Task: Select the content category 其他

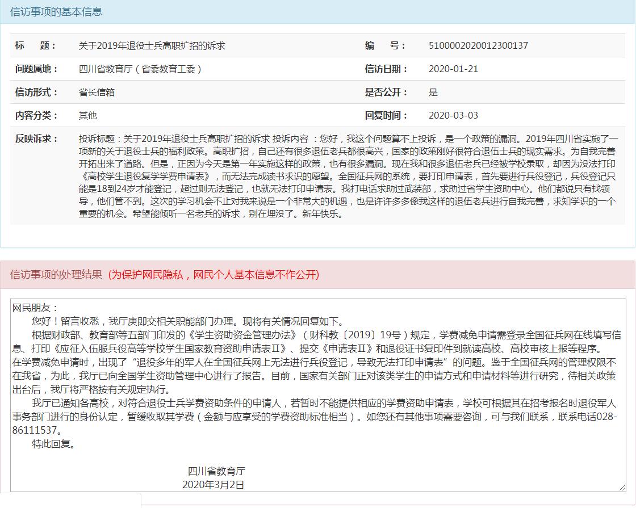Action: point(87,116)
